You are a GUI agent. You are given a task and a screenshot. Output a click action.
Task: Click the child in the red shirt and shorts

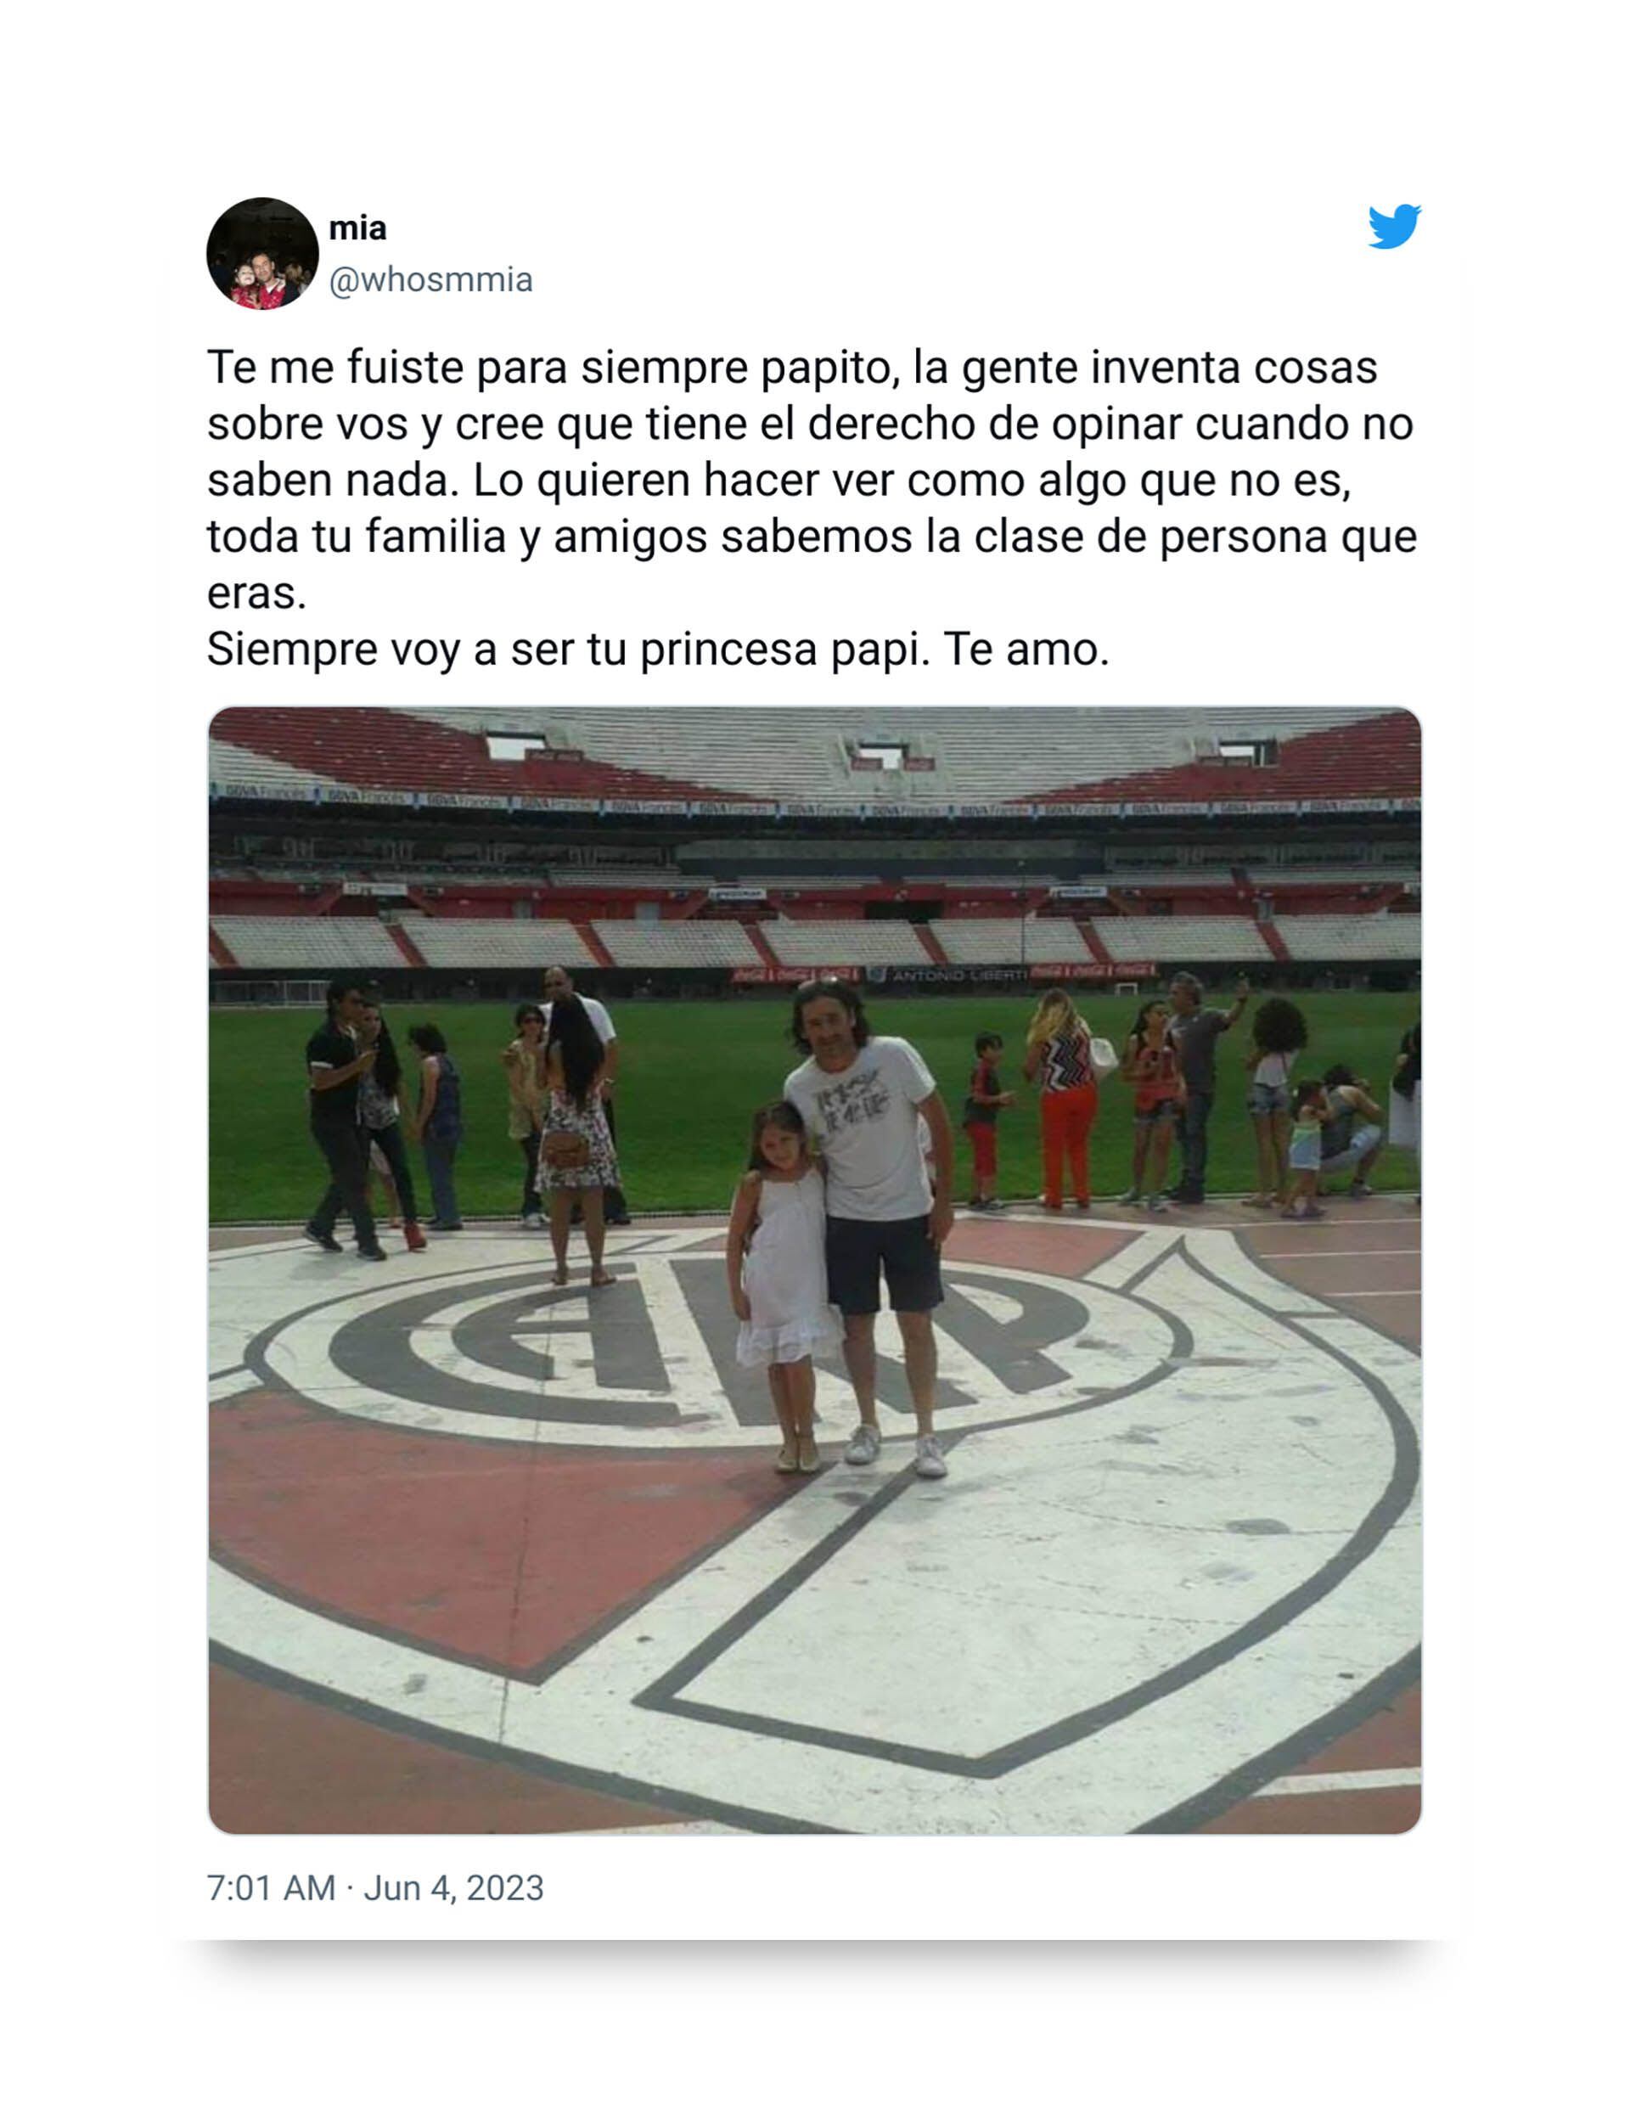tap(985, 1120)
